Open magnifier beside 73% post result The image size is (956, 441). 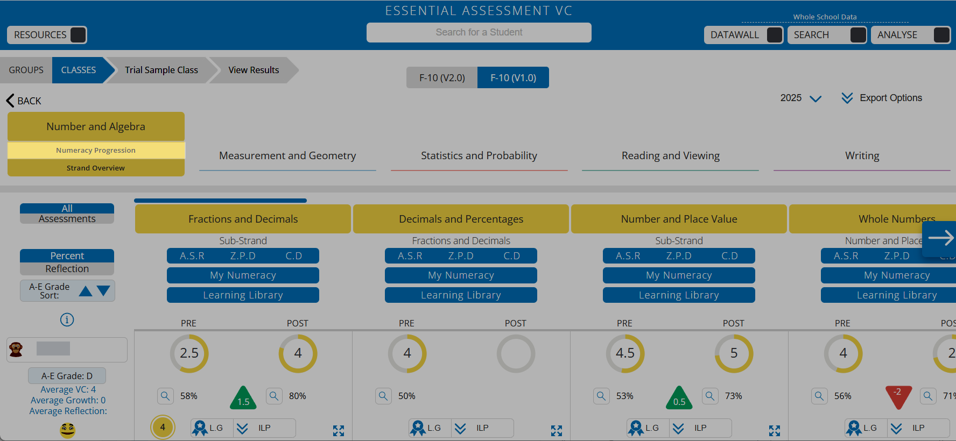[x=710, y=396]
